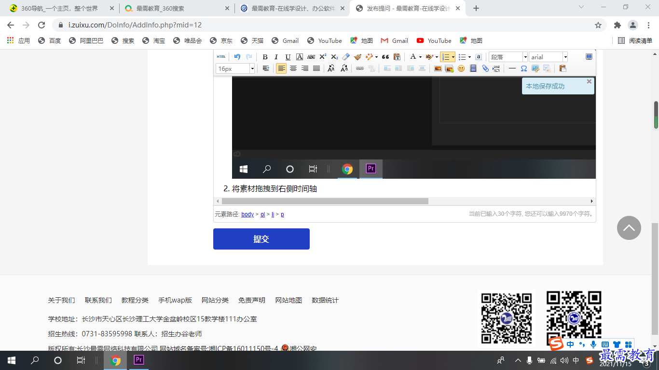
Task: Switch editor to HTML source mode
Action: (x=221, y=57)
